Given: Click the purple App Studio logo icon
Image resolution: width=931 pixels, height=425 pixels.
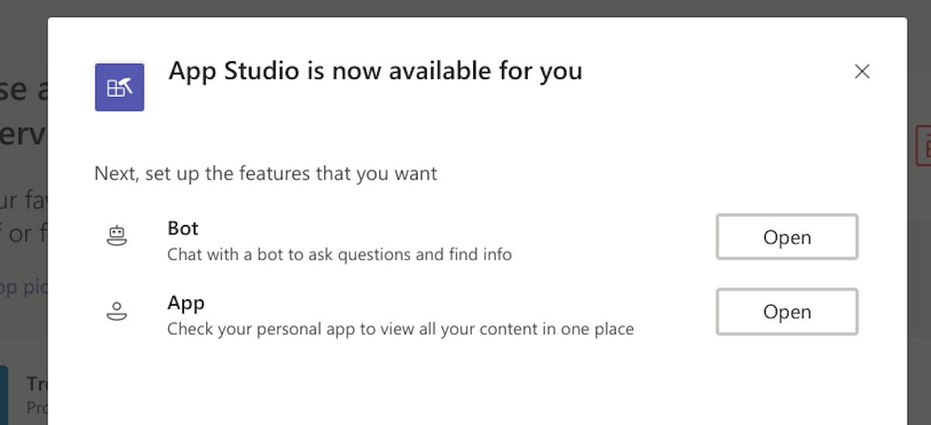Looking at the screenshot, I should click(119, 87).
